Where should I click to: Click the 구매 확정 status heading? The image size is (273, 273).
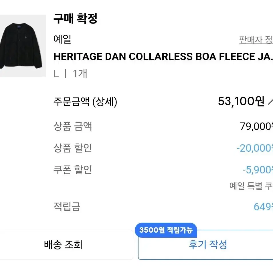tap(75, 18)
